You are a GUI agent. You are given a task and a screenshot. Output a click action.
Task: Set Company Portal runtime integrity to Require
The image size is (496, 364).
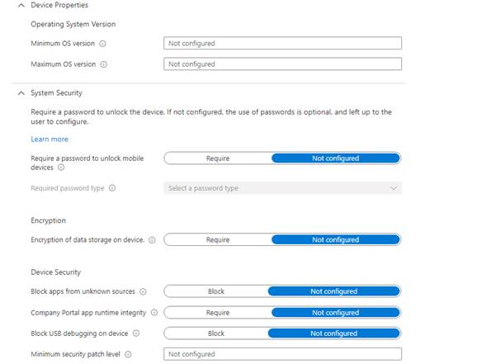pyautogui.click(x=218, y=313)
